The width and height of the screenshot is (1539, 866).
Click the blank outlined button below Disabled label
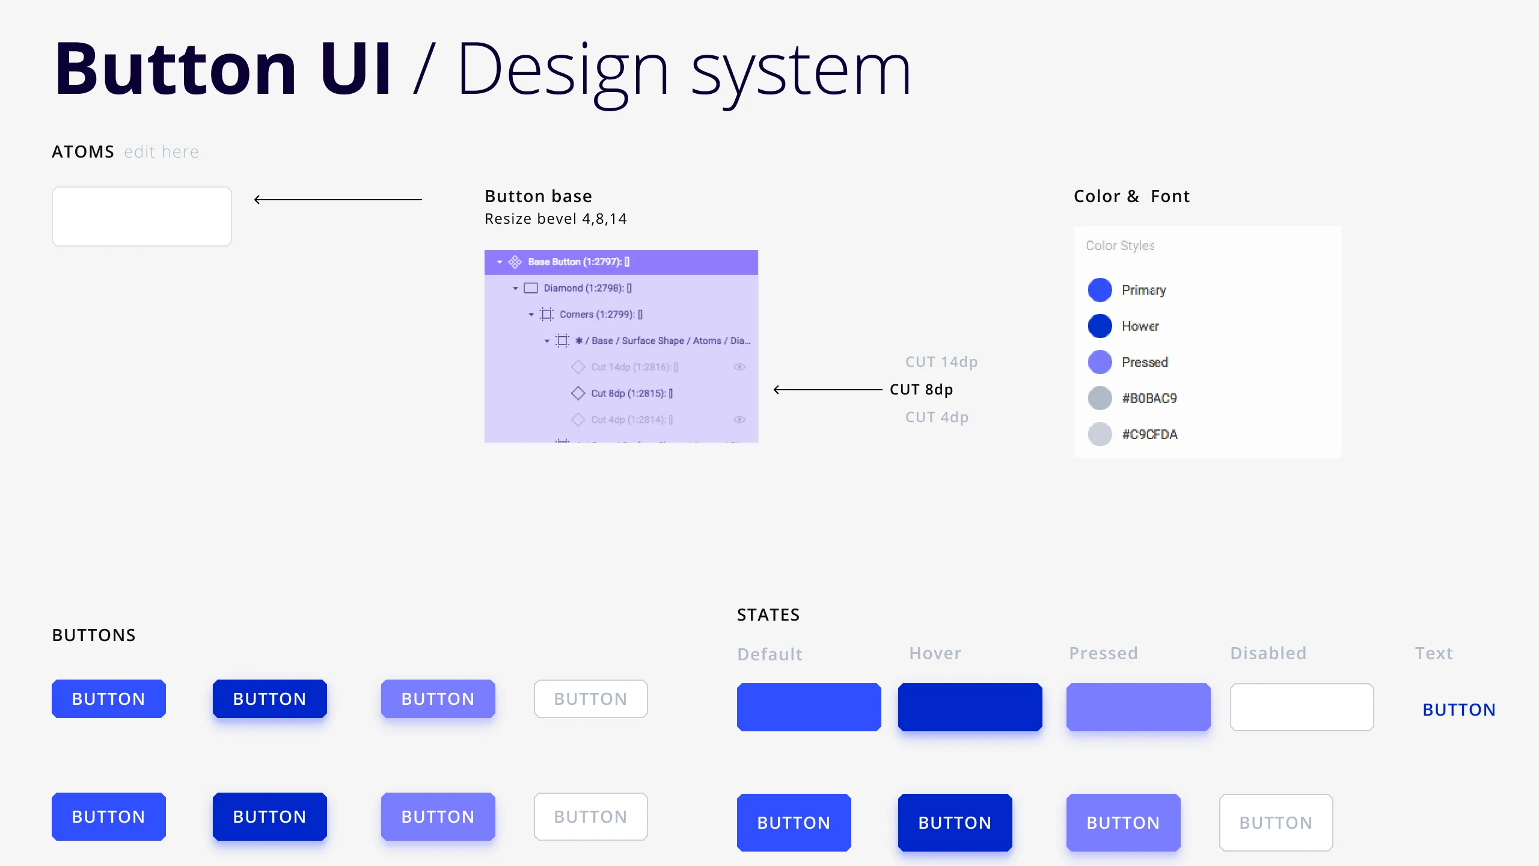[1302, 707]
